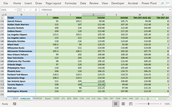Click the zoom in plus icon
The height and width of the screenshot is (107, 172).
(161, 104)
